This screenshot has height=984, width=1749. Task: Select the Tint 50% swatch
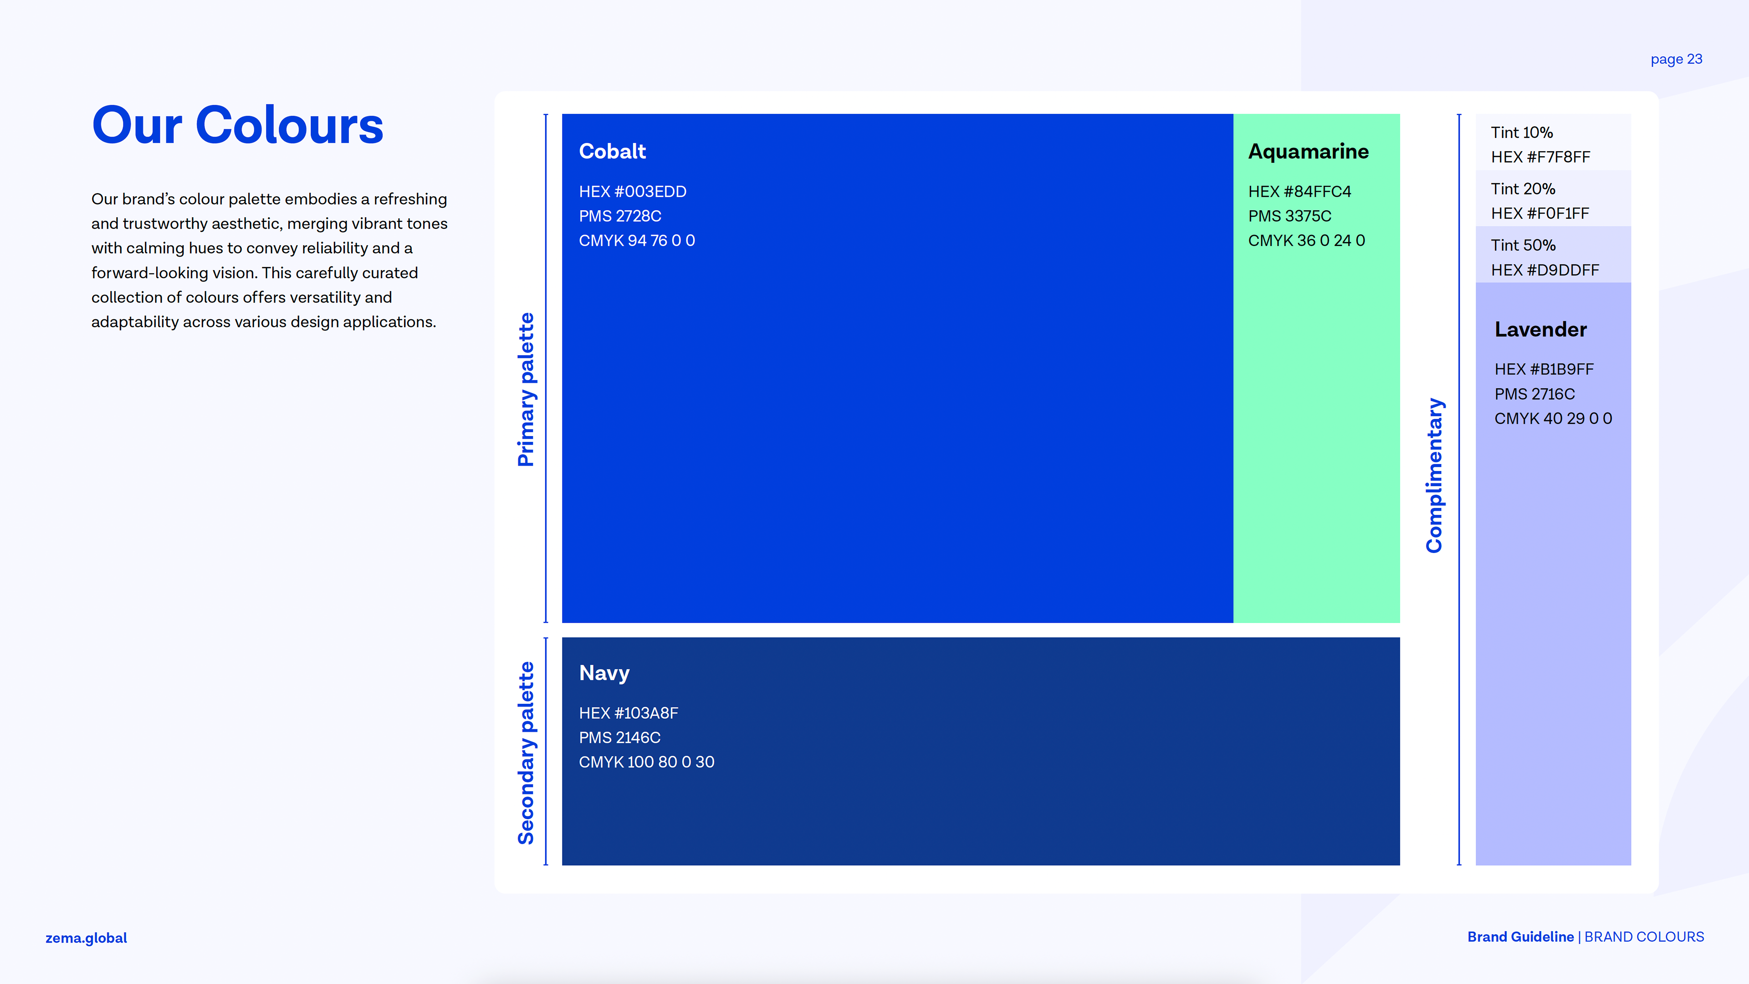pos(1554,255)
